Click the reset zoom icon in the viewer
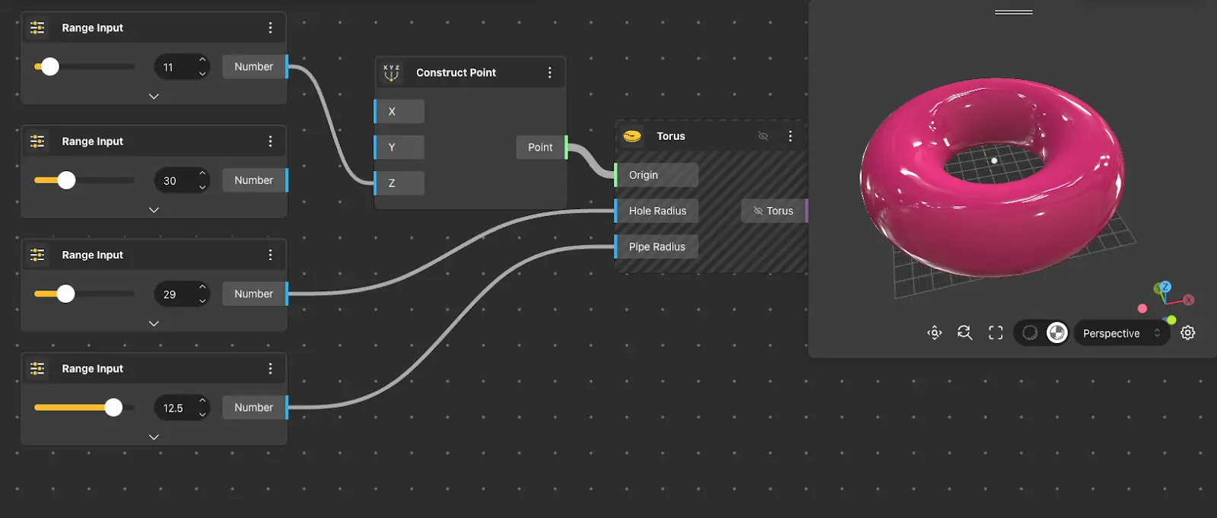This screenshot has width=1217, height=518. pyautogui.click(x=964, y=333)
